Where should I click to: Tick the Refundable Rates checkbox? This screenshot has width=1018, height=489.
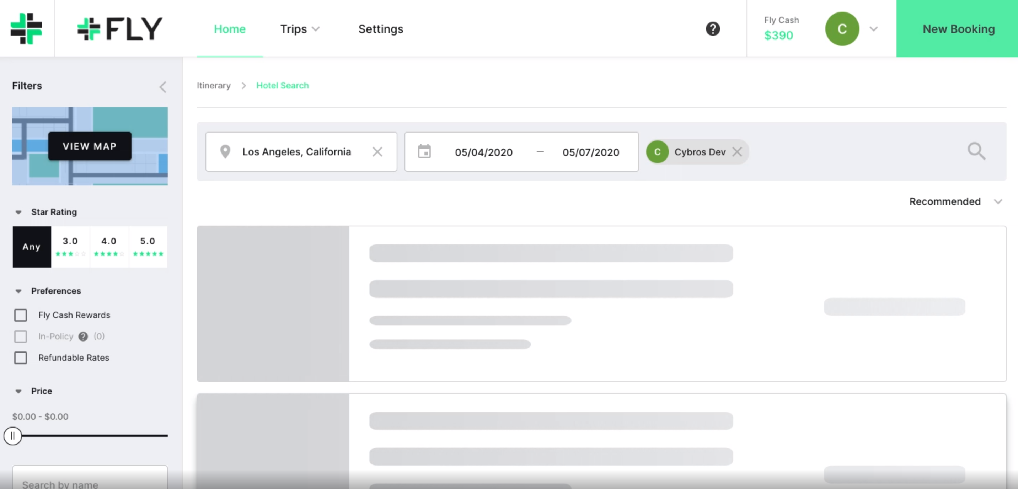21,358
